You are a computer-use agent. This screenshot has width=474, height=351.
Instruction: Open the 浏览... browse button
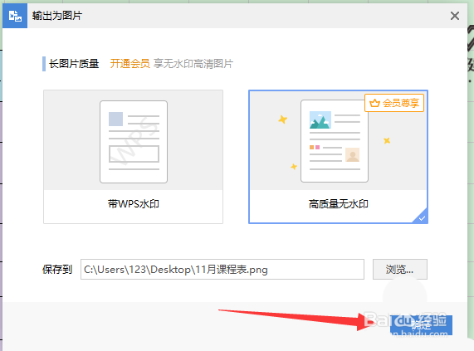click(399, 269)
